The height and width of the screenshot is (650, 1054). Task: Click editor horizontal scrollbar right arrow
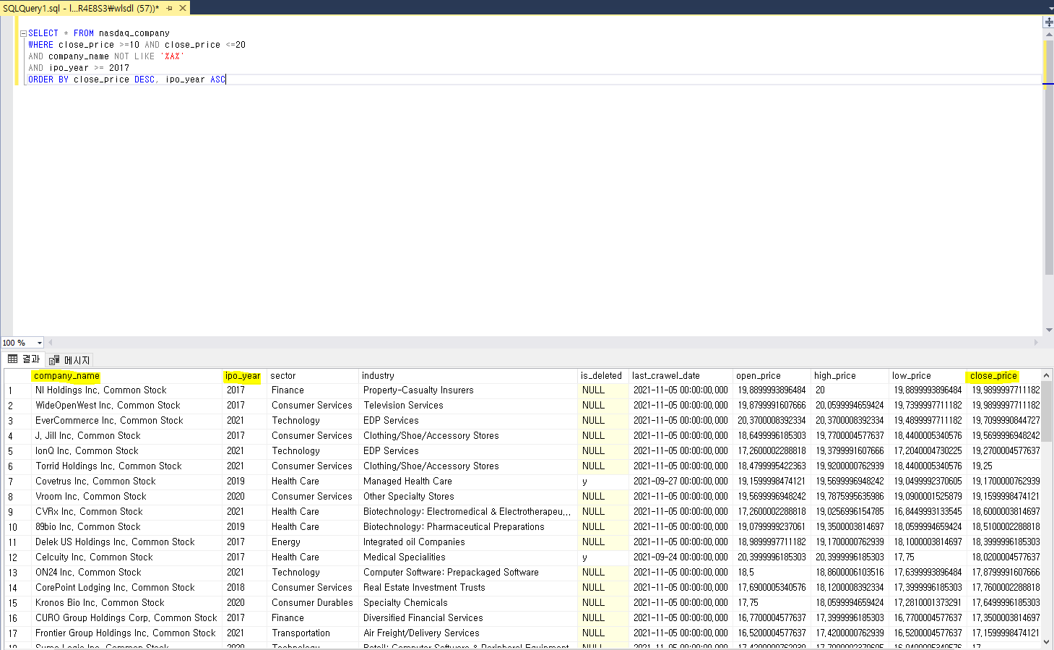click(x=1036, y=343)
